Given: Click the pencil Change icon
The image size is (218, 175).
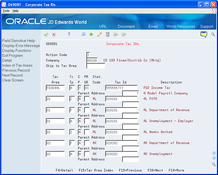Looking at the screenshot, I should coord(99,34).
